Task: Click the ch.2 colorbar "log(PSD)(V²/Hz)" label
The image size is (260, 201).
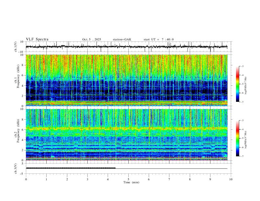Action: pos(246,140)
